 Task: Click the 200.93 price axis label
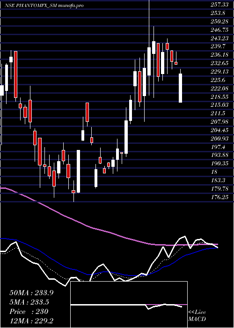pos(219,139)
